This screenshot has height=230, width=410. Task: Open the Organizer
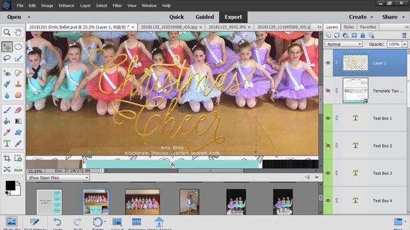pyautogui.click(x=136, y=224)
